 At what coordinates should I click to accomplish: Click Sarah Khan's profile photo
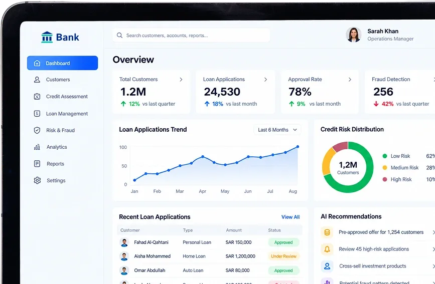(353, 35)
